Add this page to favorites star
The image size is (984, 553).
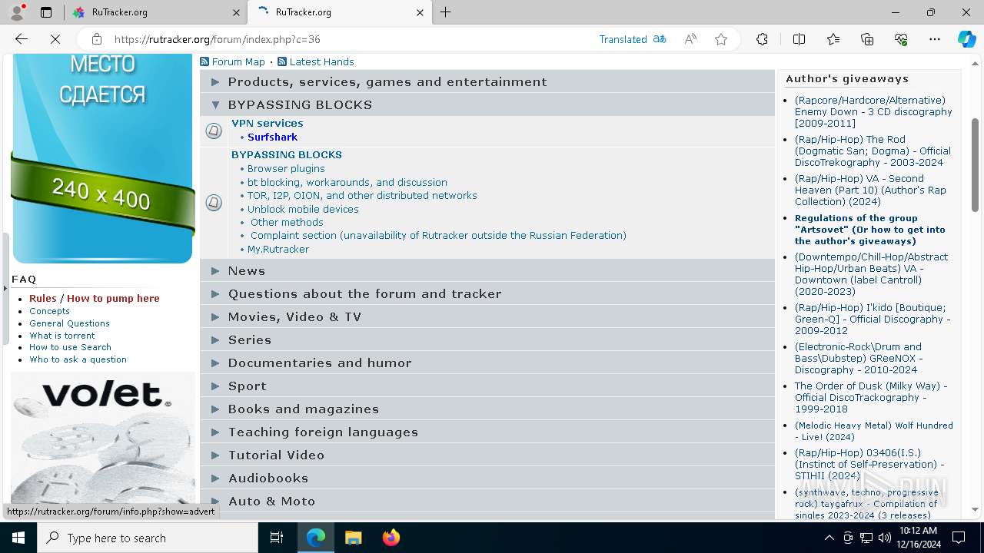pyautogui.click(x=721, y=39)
